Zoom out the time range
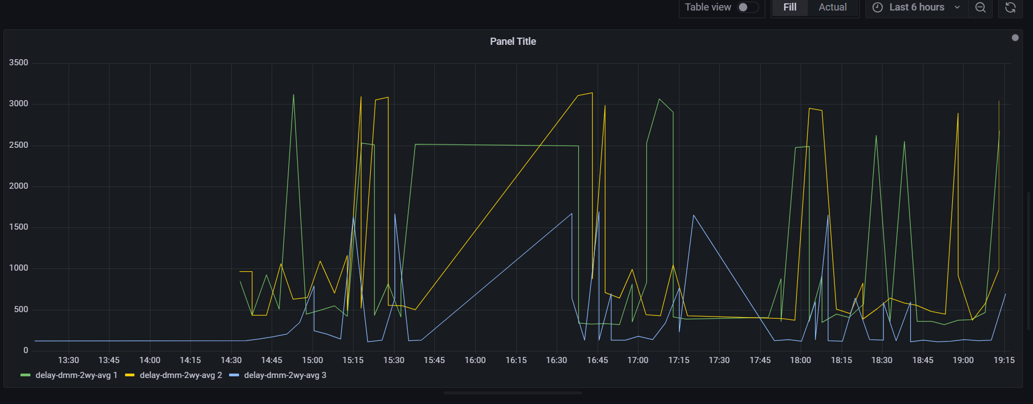Image resolution: width=1033 pixels, height=404 pixels. 980,7
